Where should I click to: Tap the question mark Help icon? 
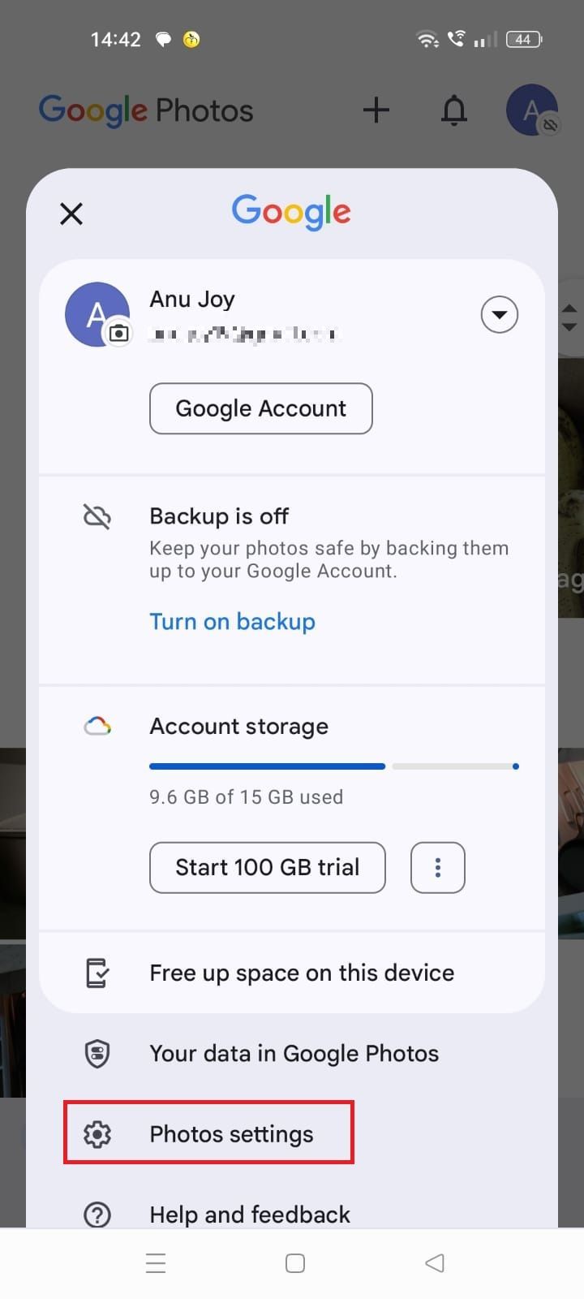(97, 1214)
